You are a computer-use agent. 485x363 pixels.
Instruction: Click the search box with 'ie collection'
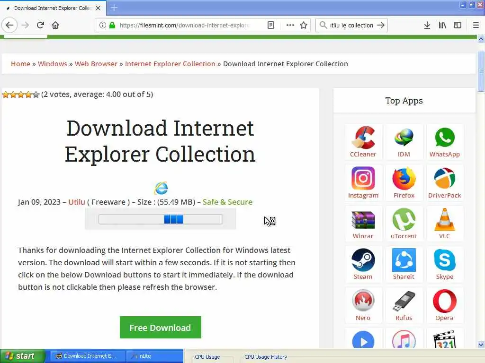pyautogui.click(x=351, y=25)
